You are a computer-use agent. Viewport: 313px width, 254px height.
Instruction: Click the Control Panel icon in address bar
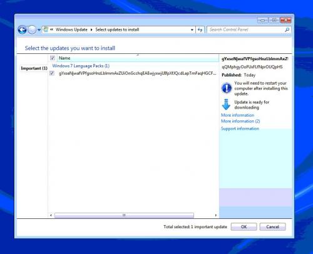coord(46,29)
